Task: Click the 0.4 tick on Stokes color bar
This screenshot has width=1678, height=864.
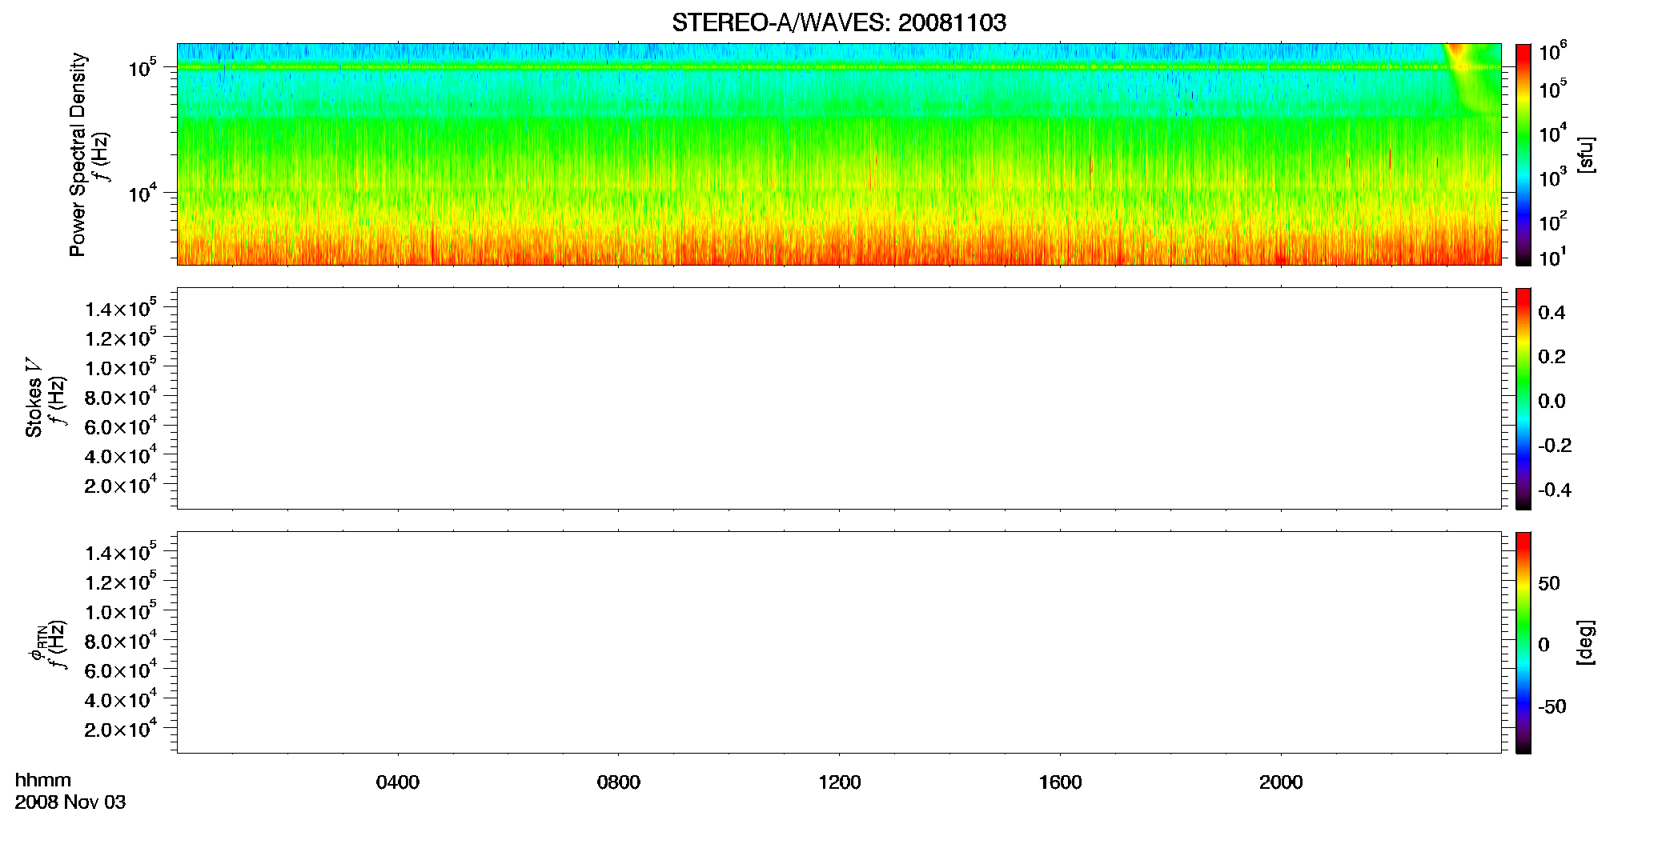Action: pyautogui.click(x=1552, y=313)
